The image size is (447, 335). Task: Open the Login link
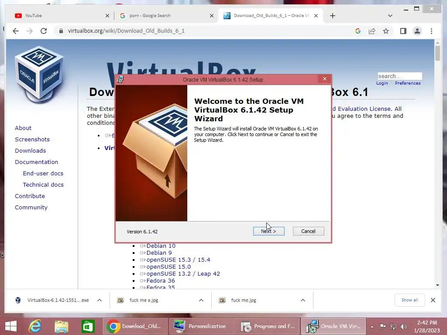pos(382,83)
